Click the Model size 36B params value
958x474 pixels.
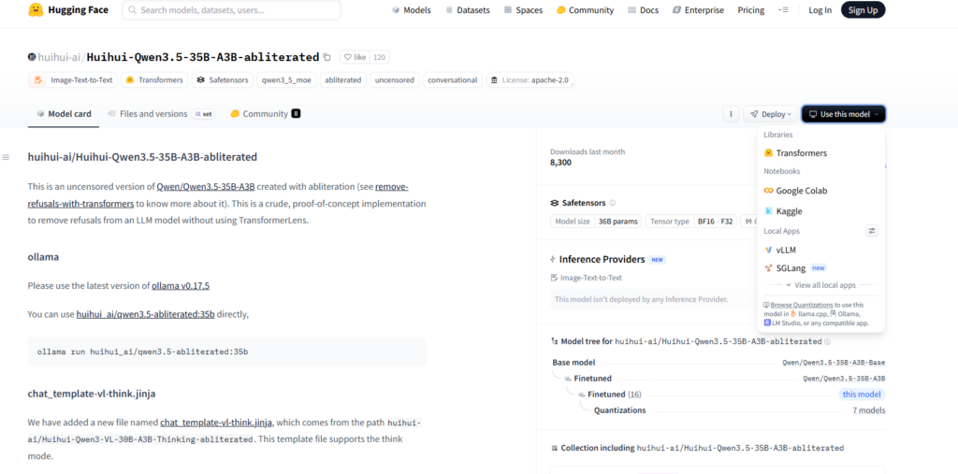[x=617, y=222]
